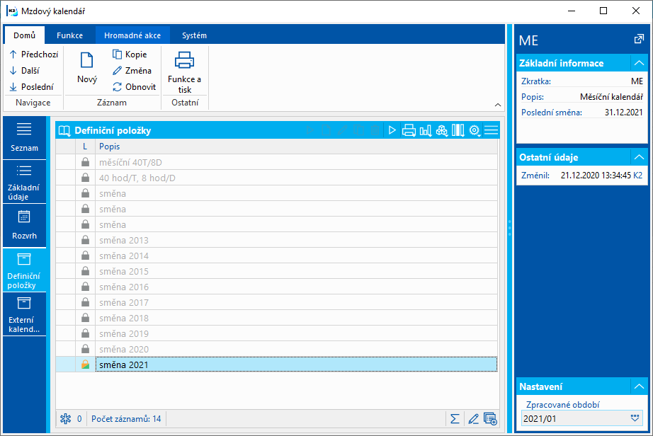Image resolution: width=653 pixels, height=436 pixels.
Task: Select the row směna 2019
Action: [x=276, y=333]
